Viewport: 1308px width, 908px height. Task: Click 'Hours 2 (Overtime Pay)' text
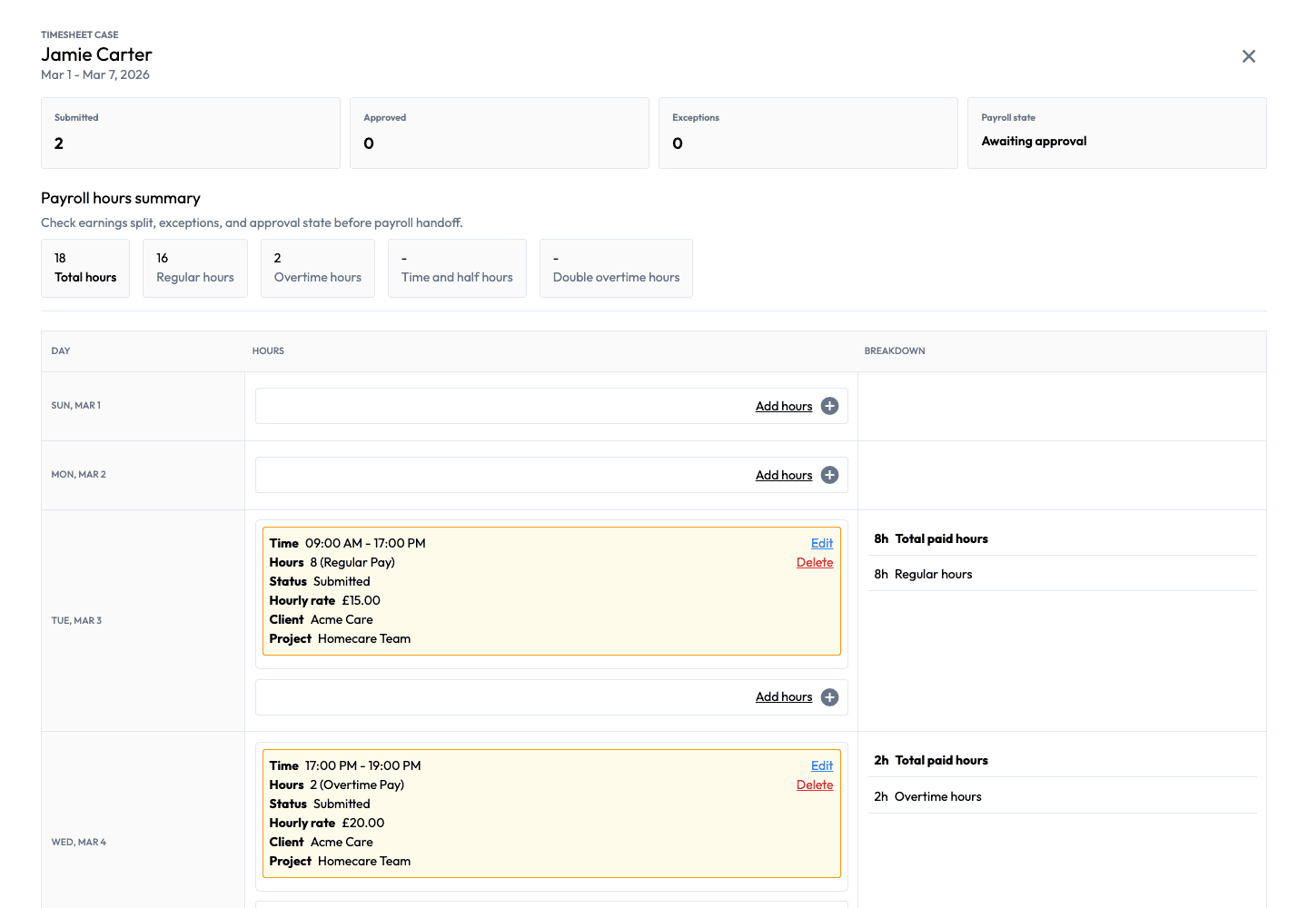[336, 785]
